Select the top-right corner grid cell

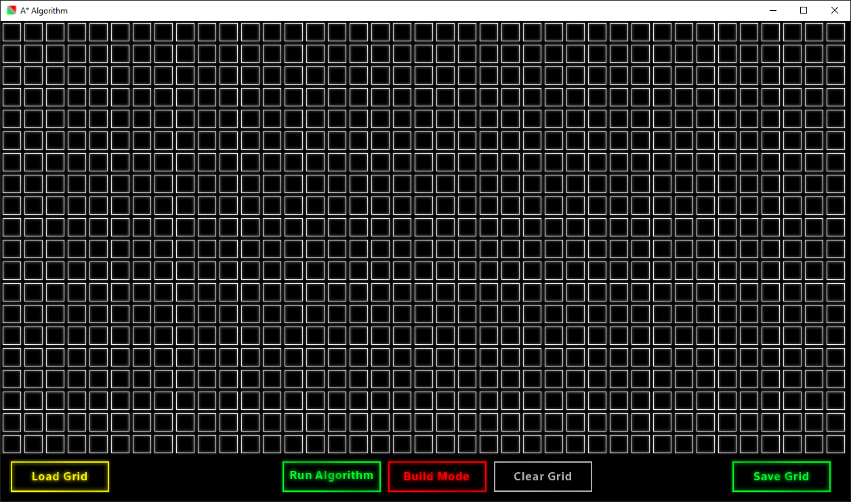coord(835,33)
